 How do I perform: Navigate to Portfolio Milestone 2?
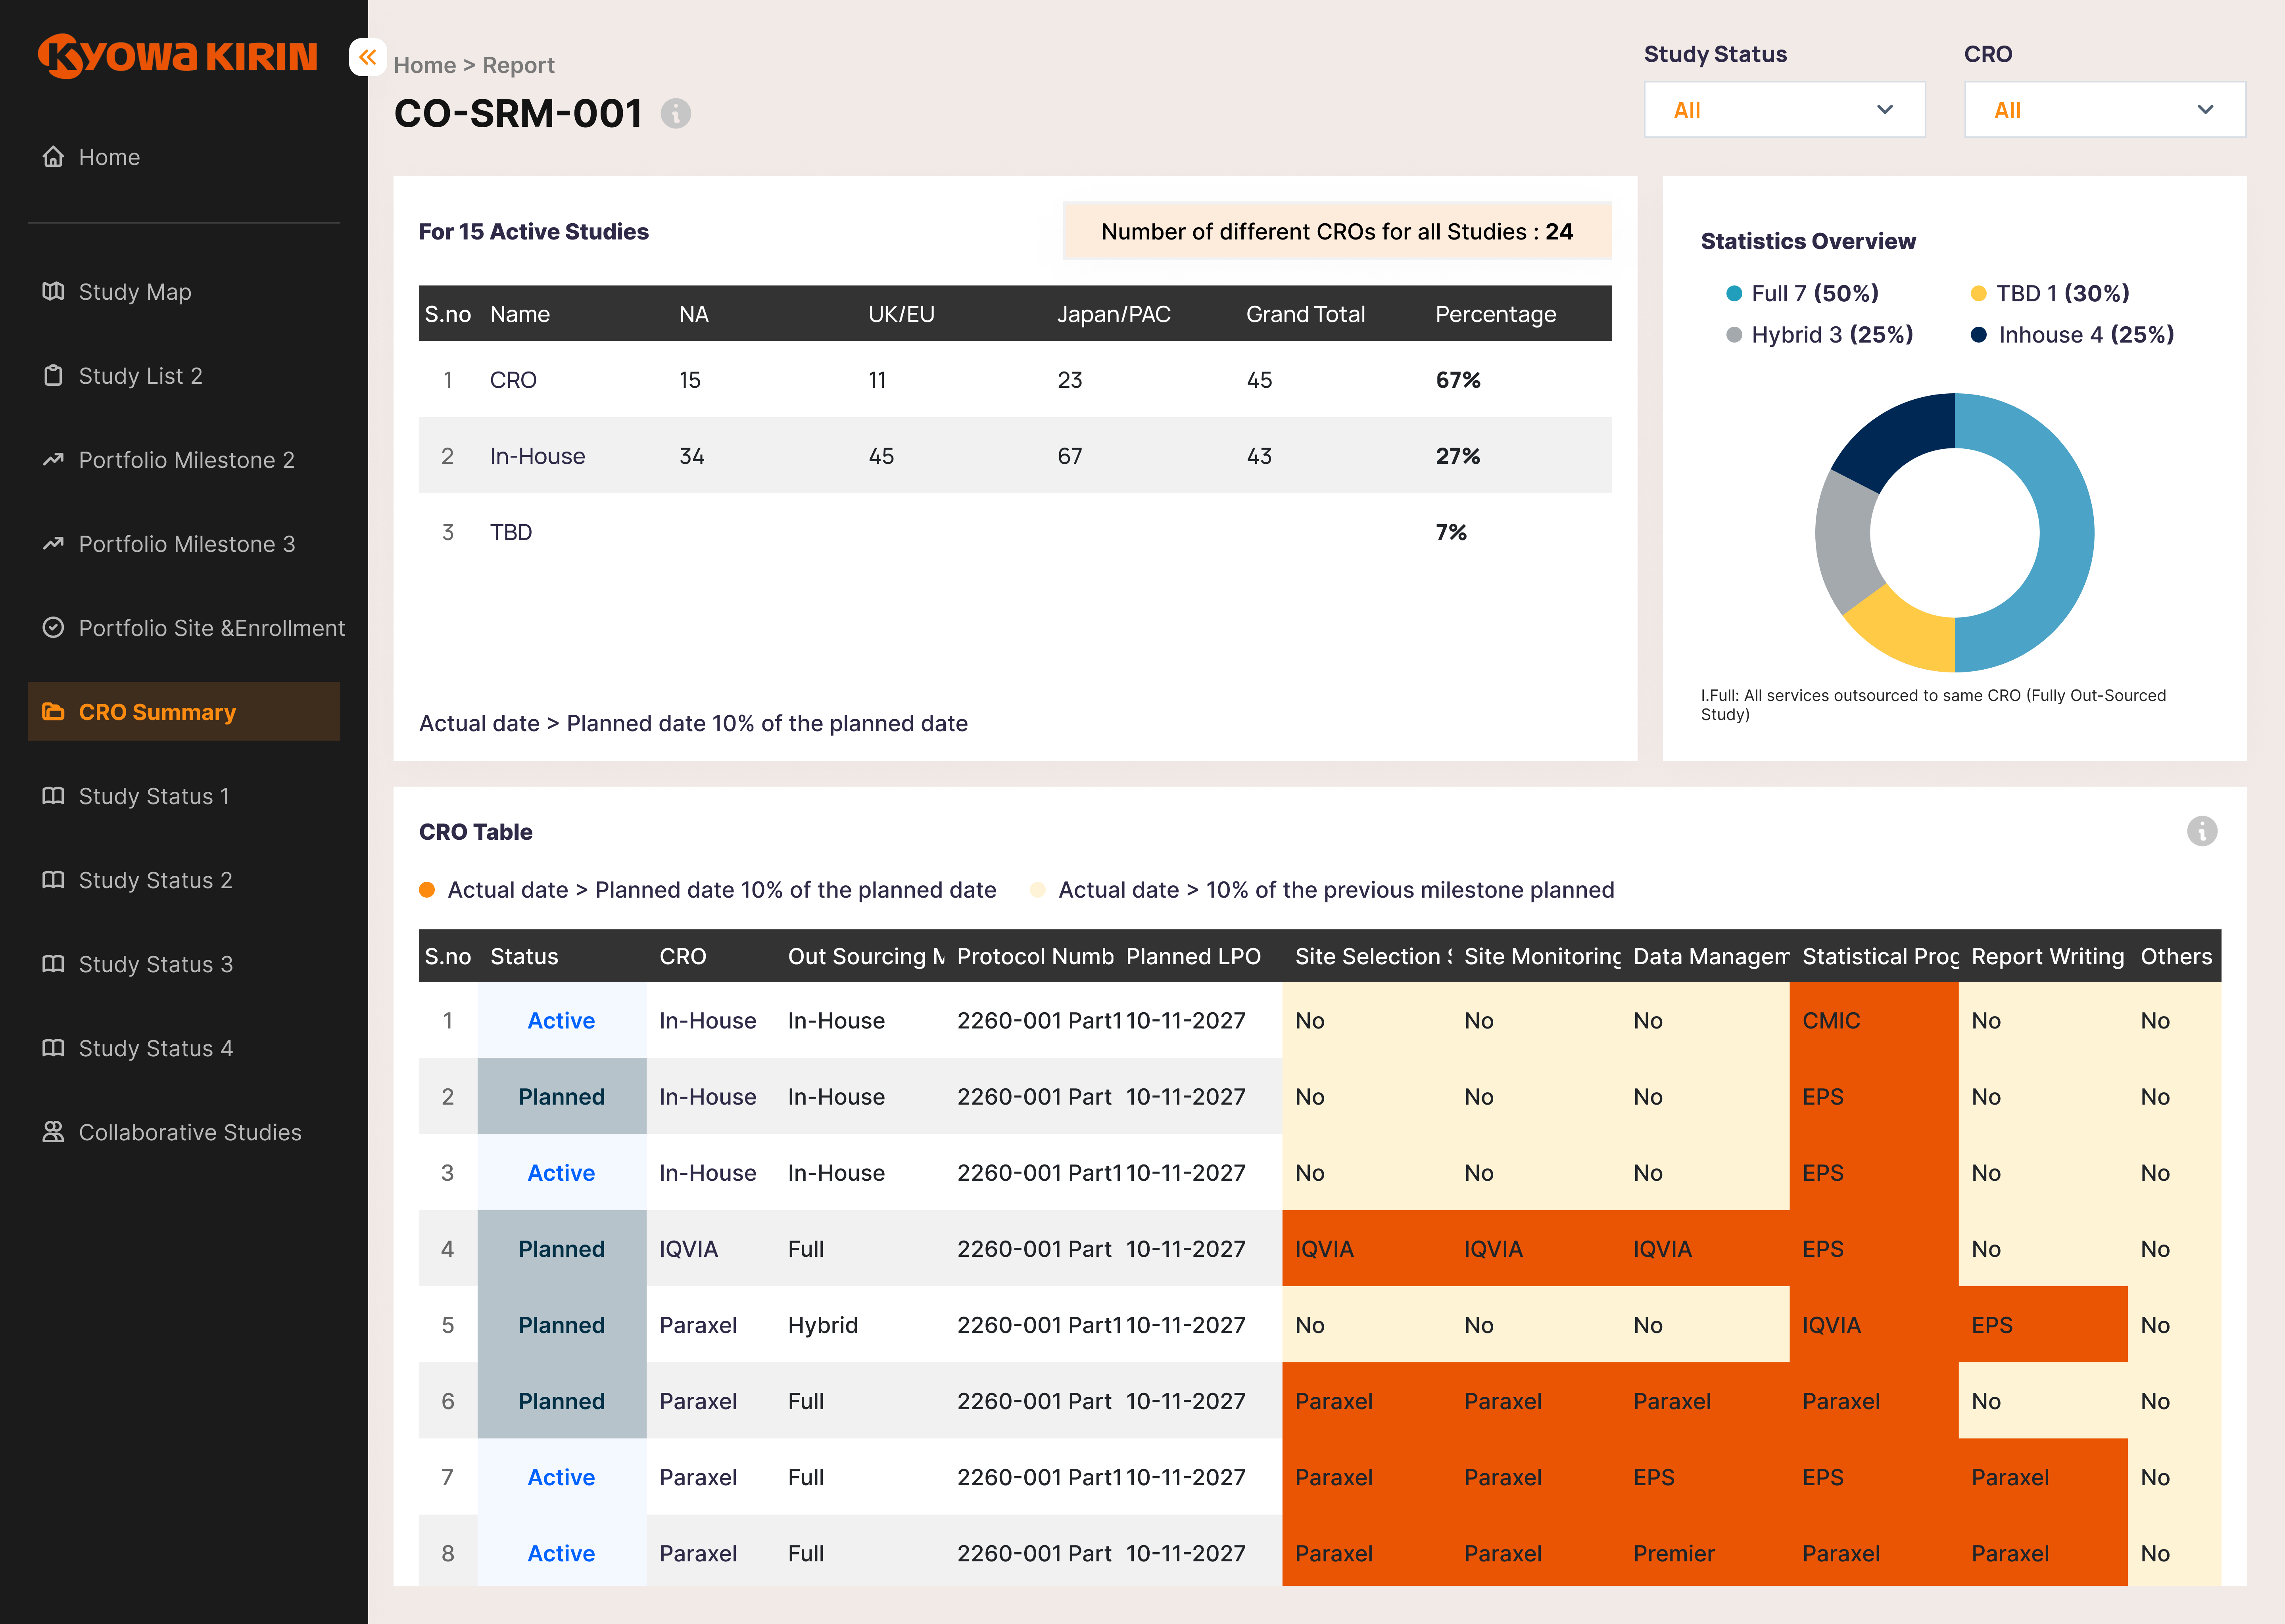[x=184, y=459]
